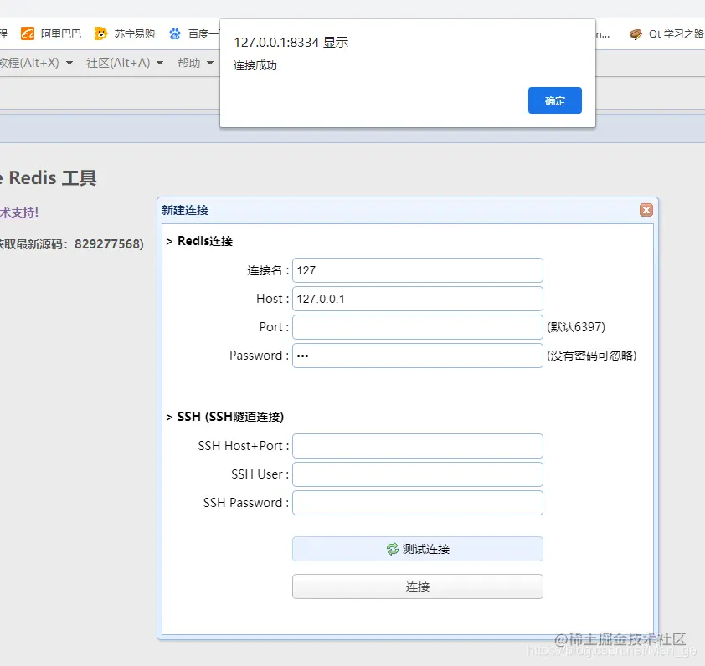This screenshot has width=705, height=666.
Task: Open the 阿里巴巴 bookmark icon
Action: 28,33
